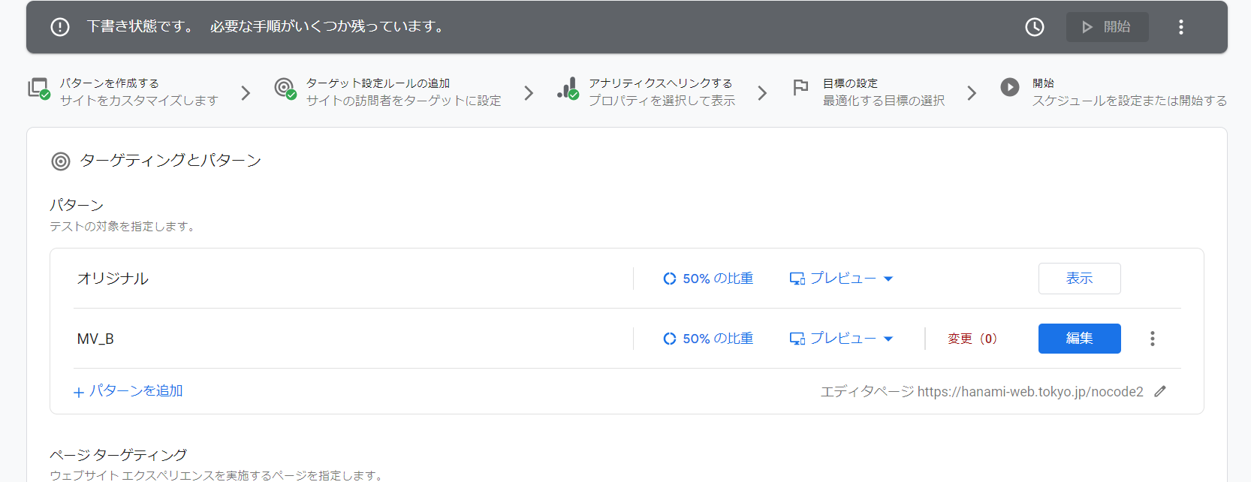
Task: Click the draft status warning icon
Action: (x=60, y=27)
